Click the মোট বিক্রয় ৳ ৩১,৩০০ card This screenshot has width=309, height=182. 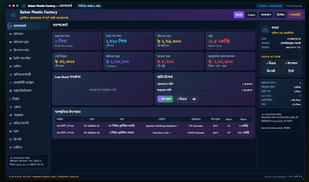(77, 61)
